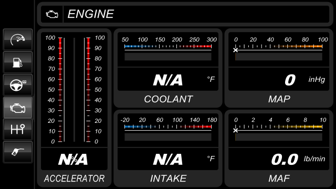Viewport: 336px width, 189px height.
Task: Click the INTAKE panel label
Action: tap(168, 178)
